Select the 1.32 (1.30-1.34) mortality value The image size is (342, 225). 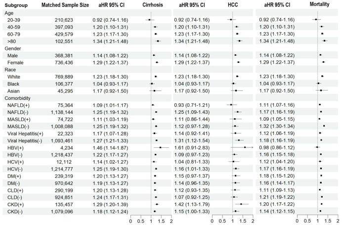click(x=277, y=126)
